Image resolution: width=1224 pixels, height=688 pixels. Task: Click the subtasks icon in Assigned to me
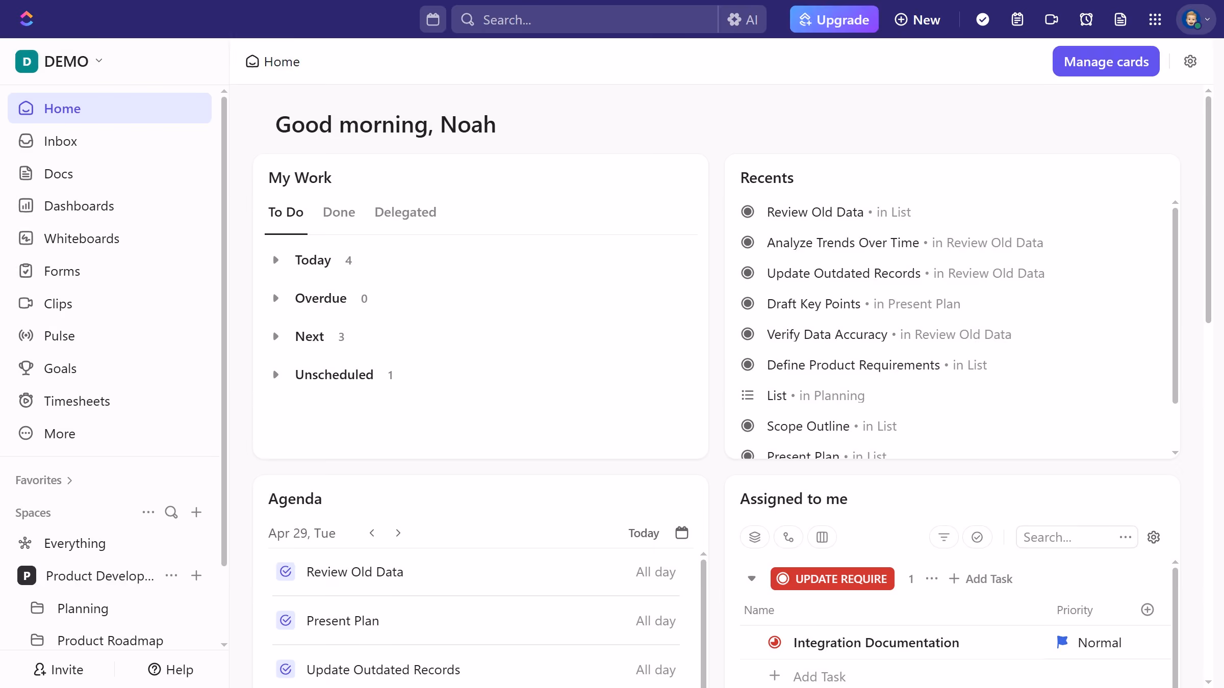(x=788, y=537)
